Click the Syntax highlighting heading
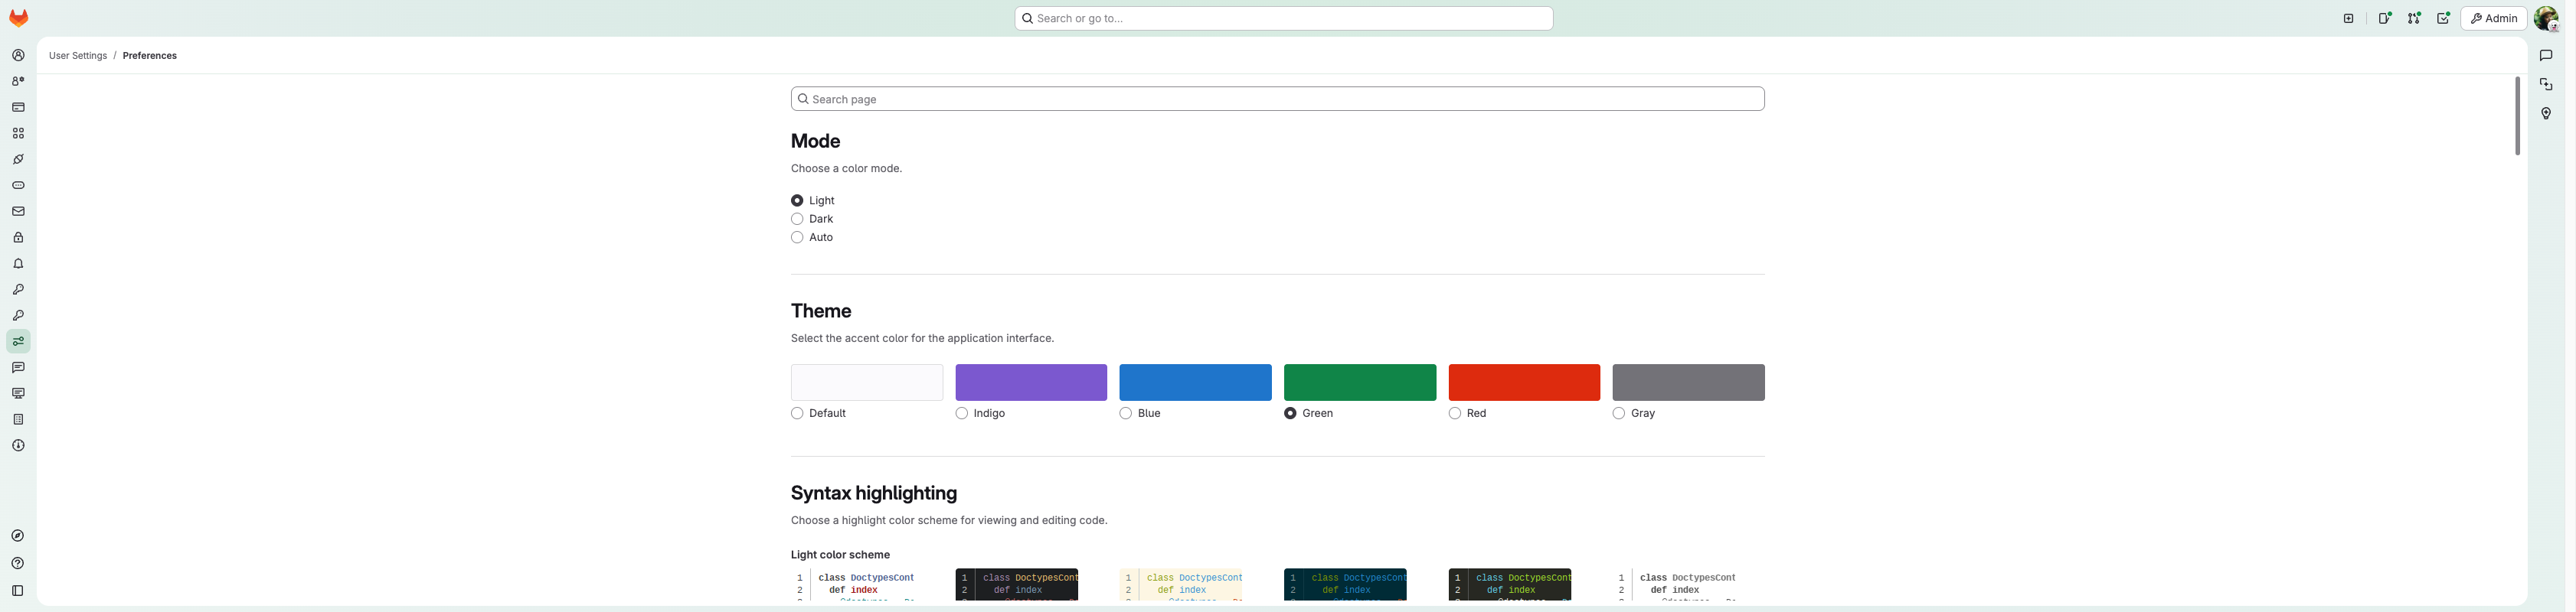The height and width of the screenshot is (612, 2576). coord(873,493)
